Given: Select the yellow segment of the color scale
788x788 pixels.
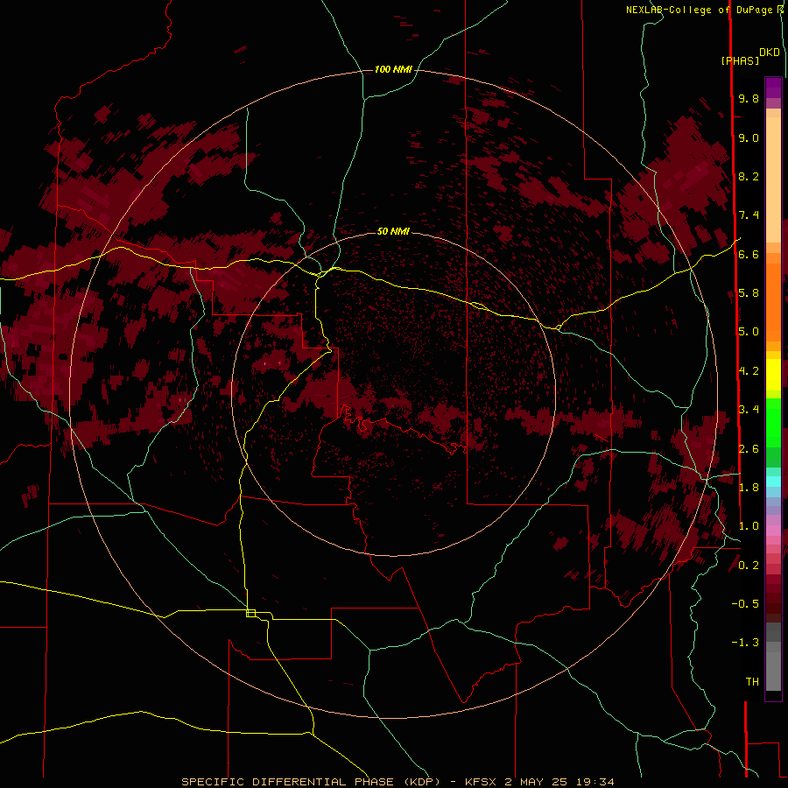Looking at the screenshot, I should [773, 375].
